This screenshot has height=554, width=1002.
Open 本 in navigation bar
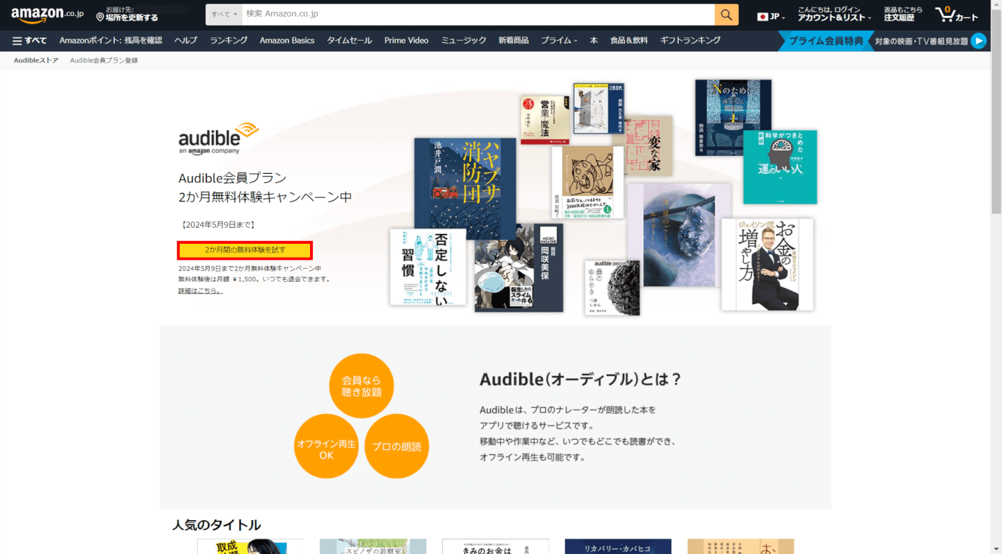594,41
